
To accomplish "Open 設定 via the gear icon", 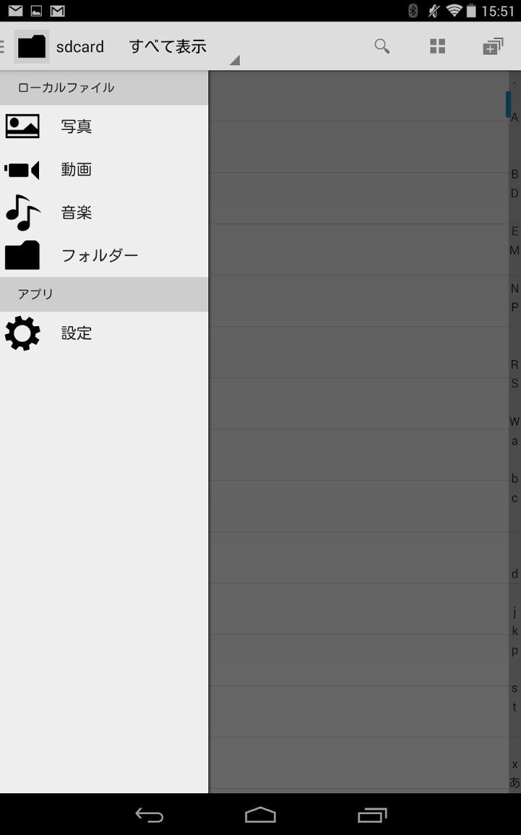I will pyautogui.click(x=22, y=333).
